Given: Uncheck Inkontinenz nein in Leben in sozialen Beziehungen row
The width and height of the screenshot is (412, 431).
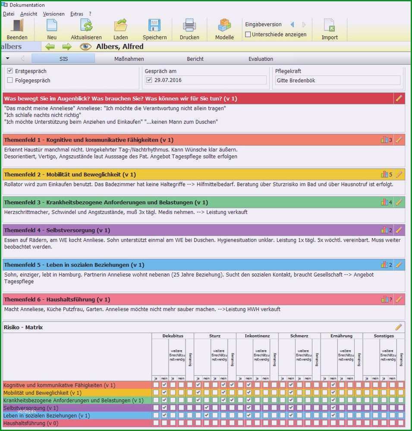Looking at the screenshot, I should pyautogui.click(x=249, y=415).
